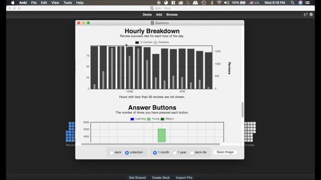Click the Learning blue legend swatch

click(x=132, y=119)
